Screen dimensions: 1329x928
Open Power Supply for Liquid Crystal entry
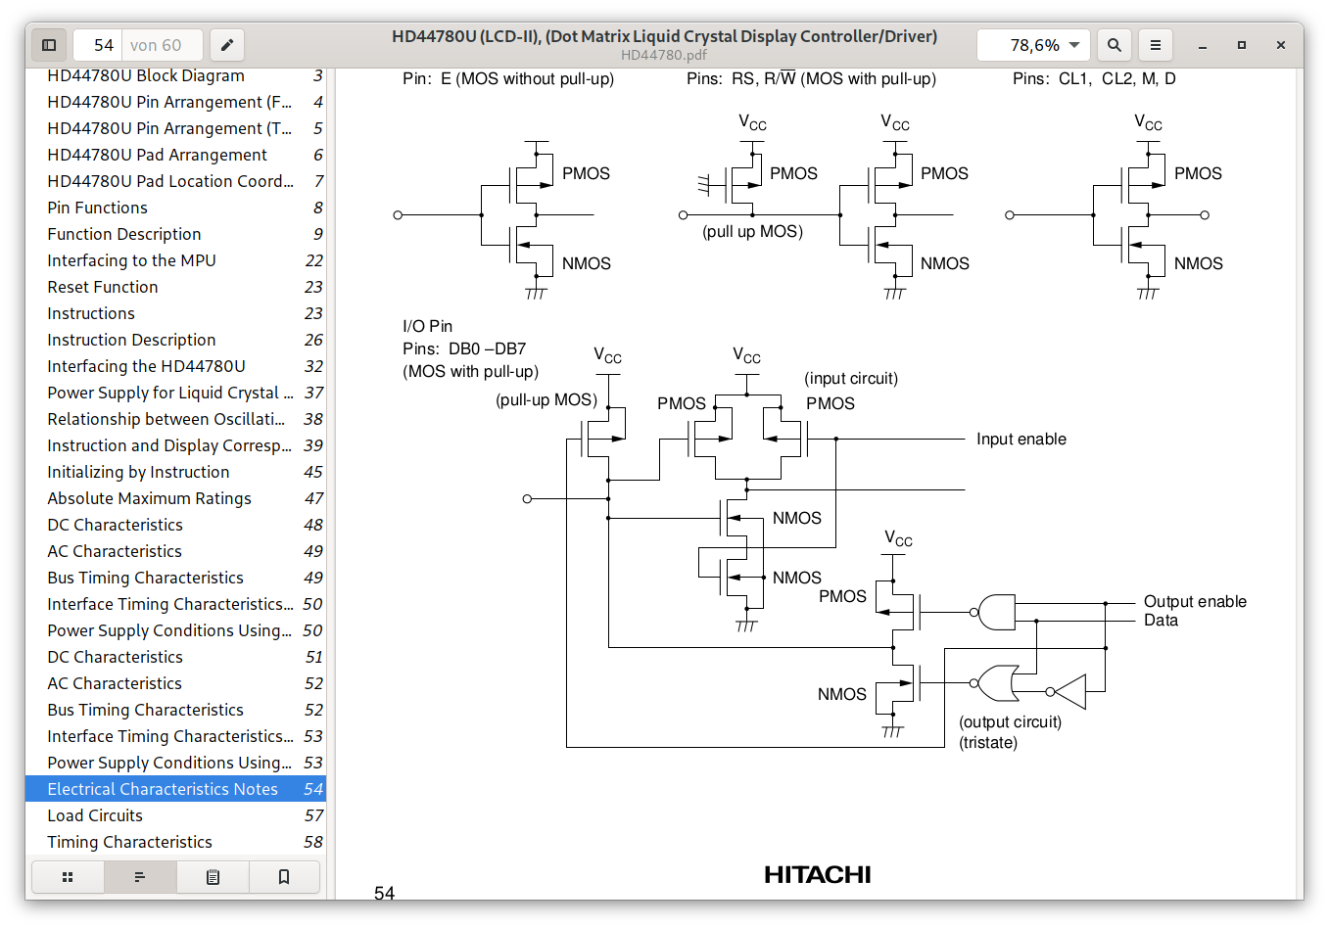175,393
